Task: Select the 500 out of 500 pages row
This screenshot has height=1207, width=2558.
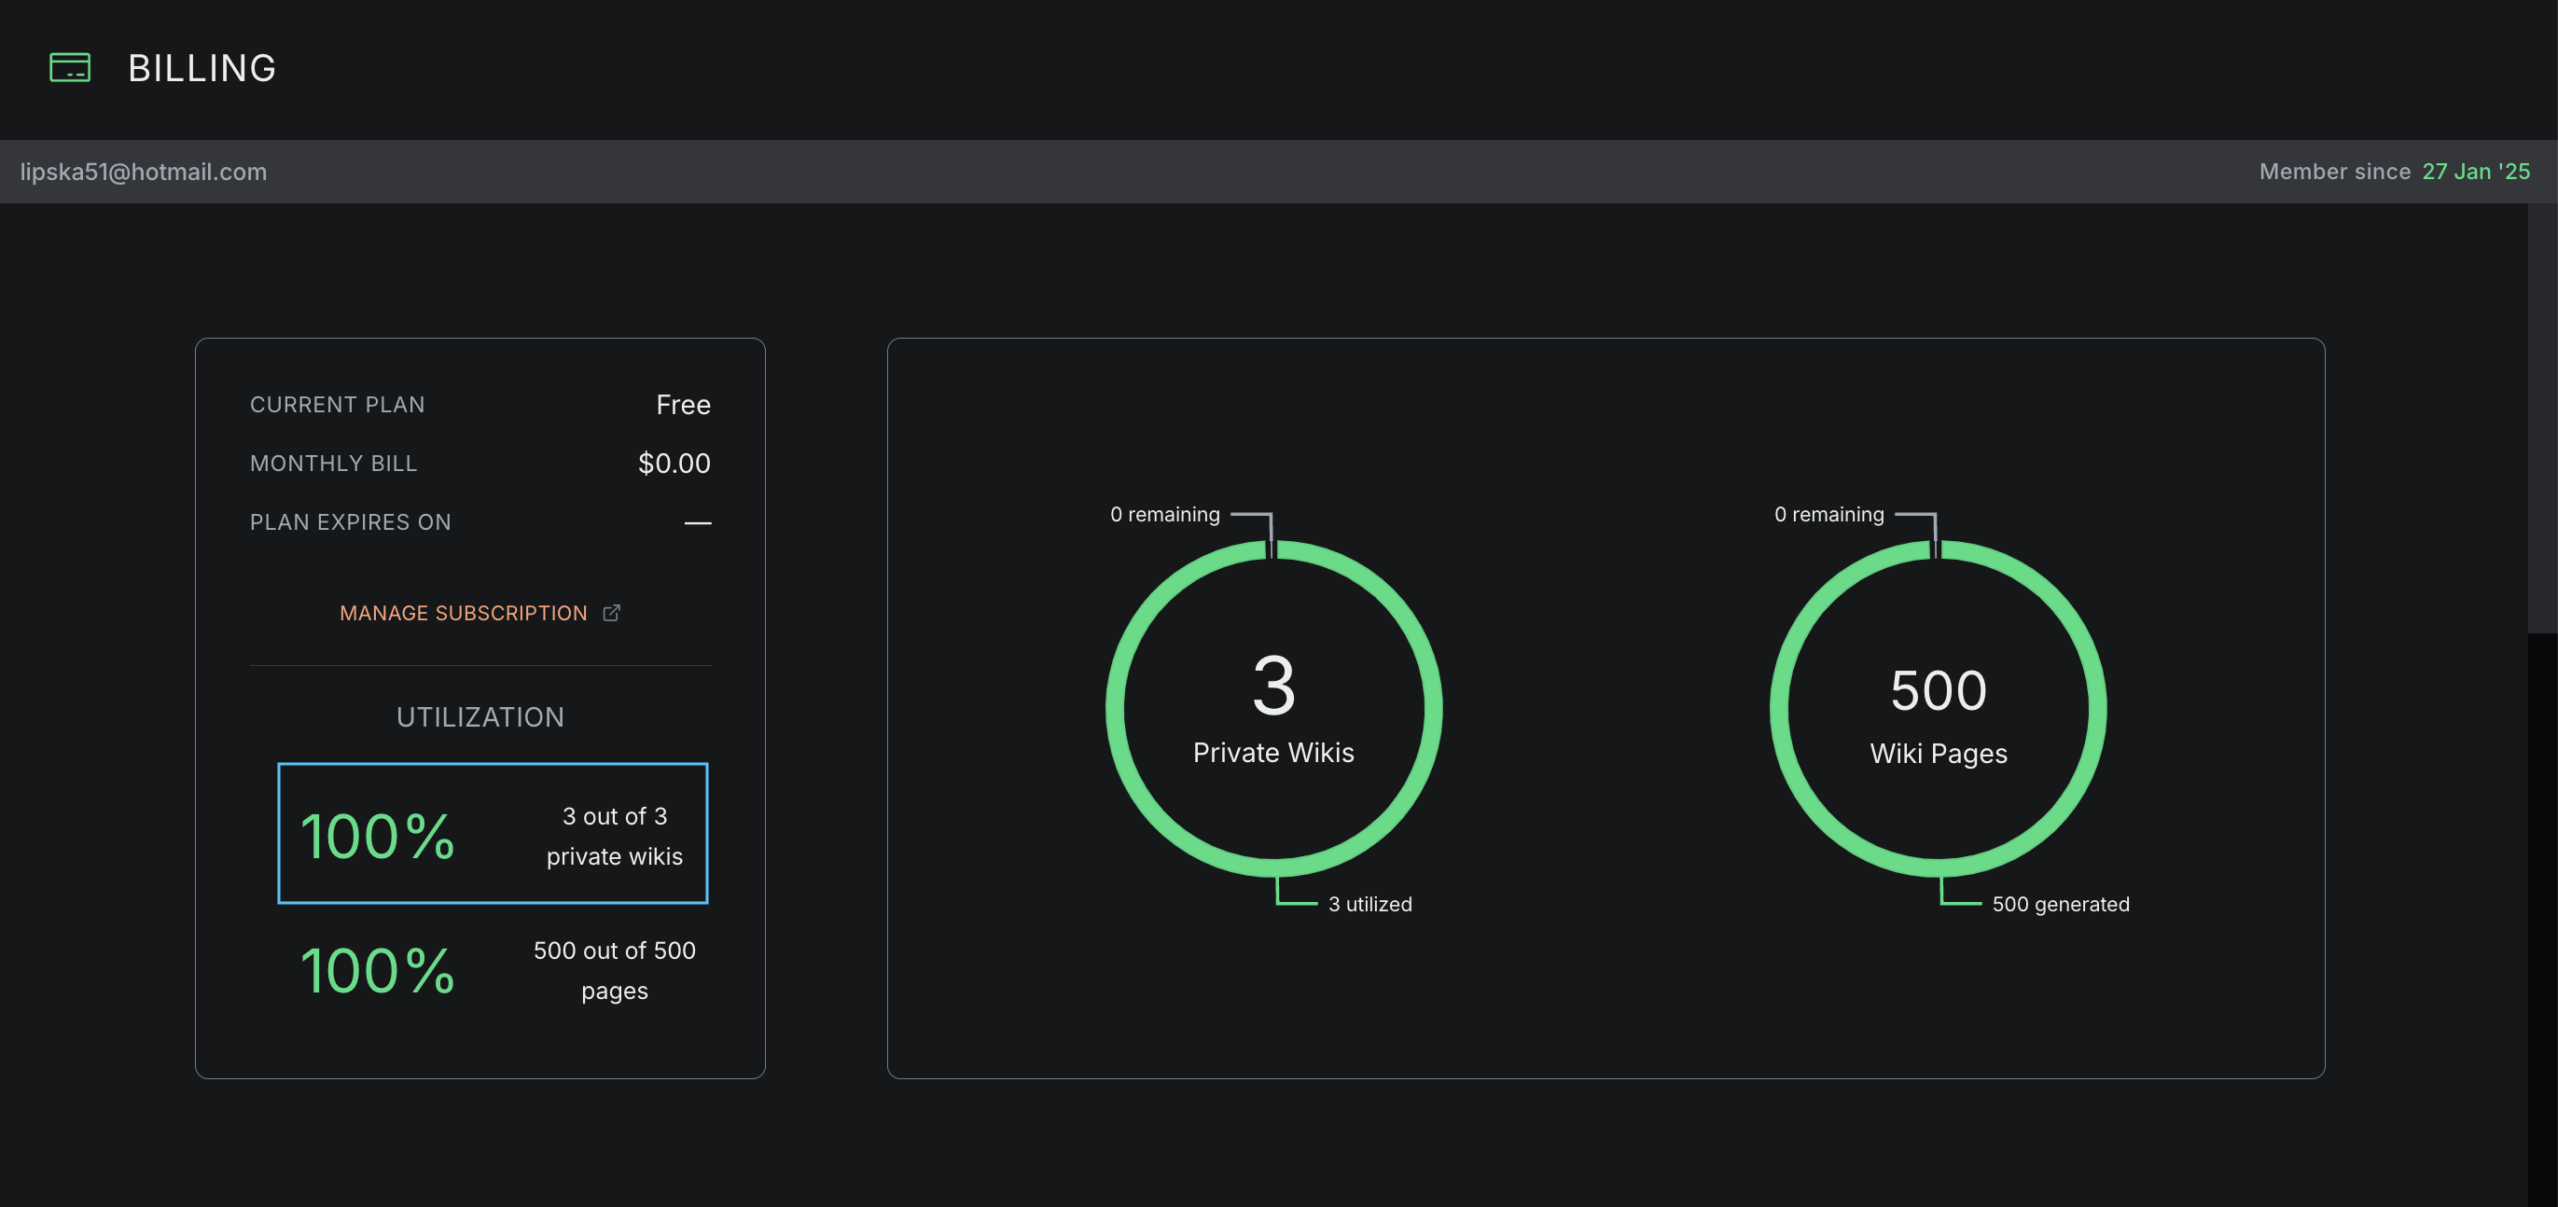Action: point(493,971)
